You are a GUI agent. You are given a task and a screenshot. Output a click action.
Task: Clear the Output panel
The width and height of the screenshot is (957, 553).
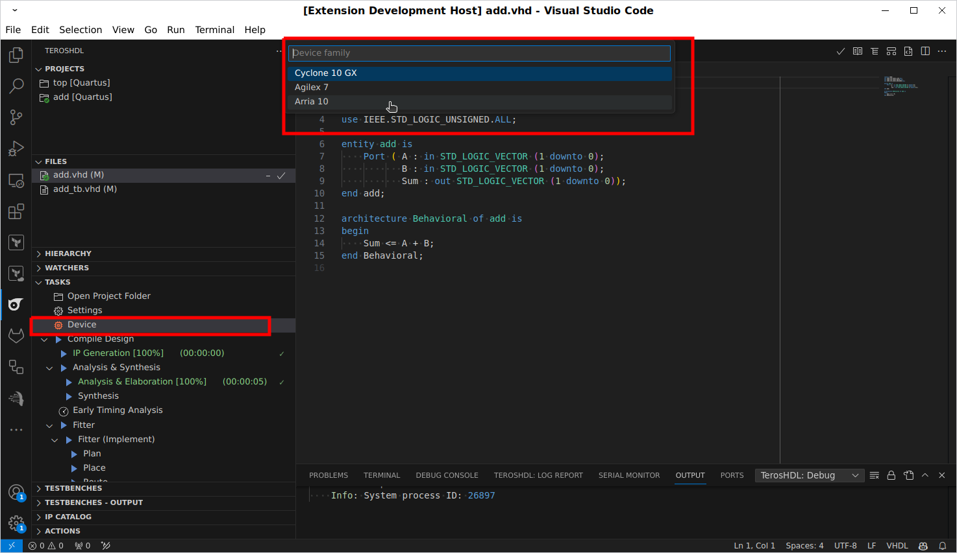(875, 475)
